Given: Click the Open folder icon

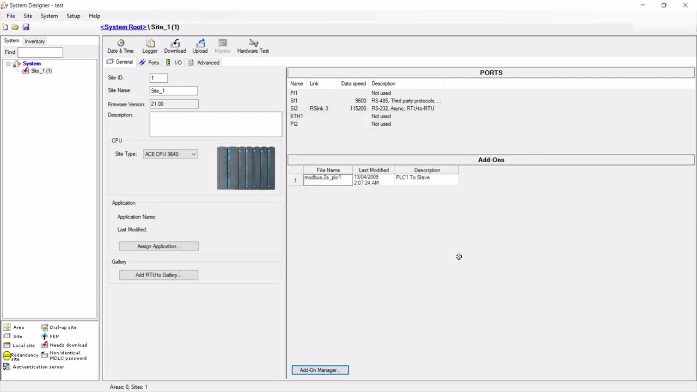Looking at the screenshot, I should (x=15, y=27).
